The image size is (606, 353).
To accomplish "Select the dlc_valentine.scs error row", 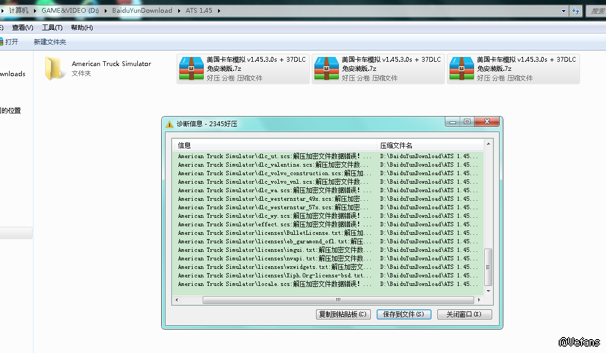I will pos(328,165).
